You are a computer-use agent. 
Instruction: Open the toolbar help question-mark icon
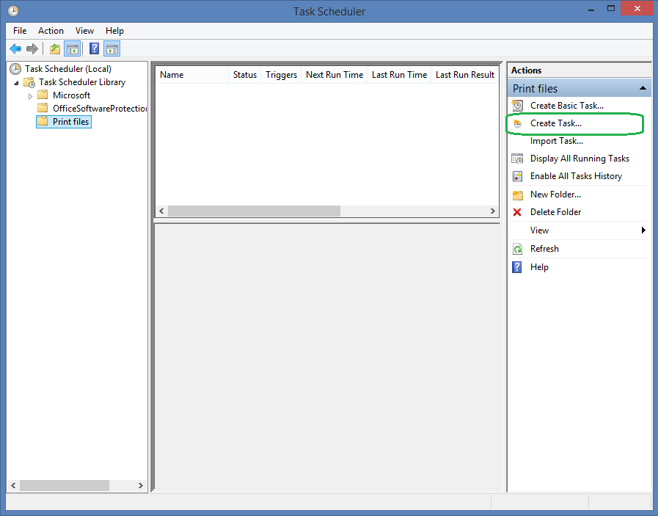95,48
